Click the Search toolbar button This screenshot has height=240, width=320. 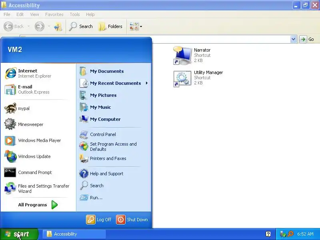tap(81, 26)
